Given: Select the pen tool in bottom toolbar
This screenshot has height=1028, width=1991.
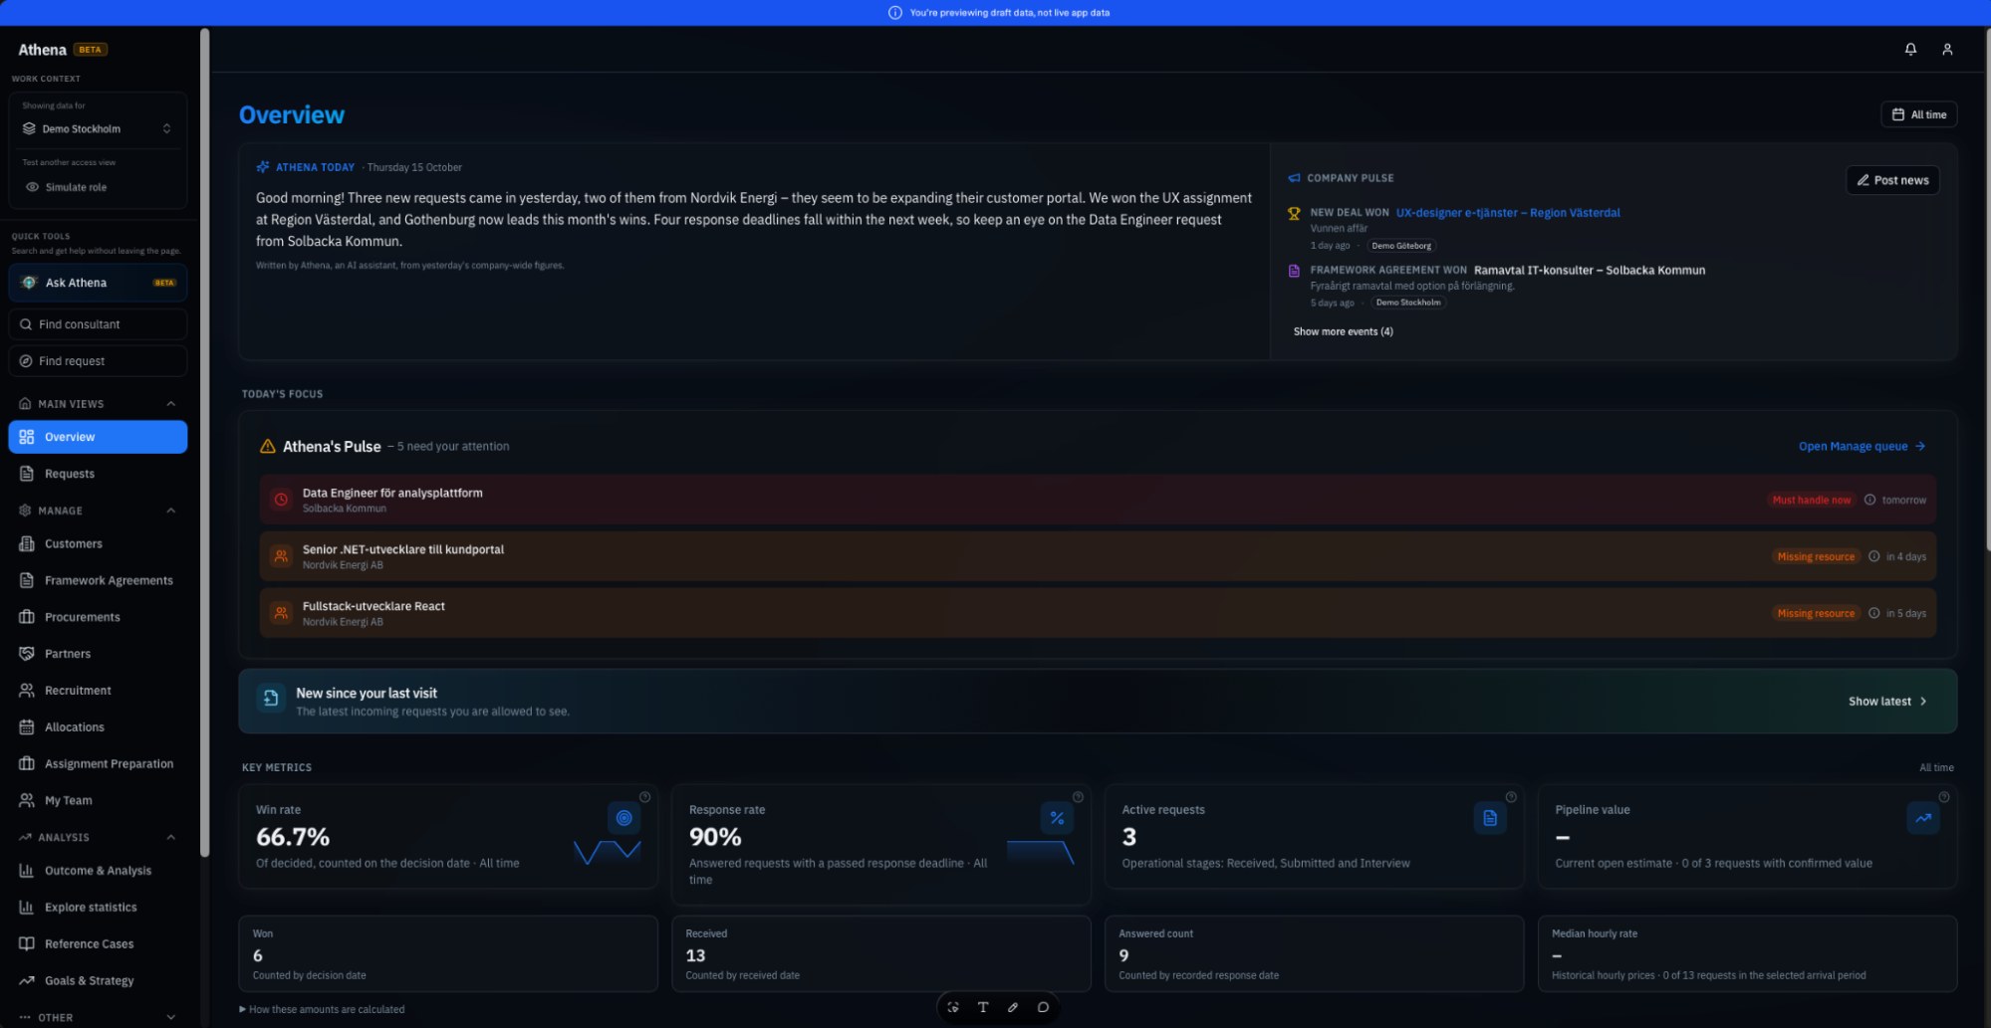Looking at the screenshot, I should tap(1013, 1007).
